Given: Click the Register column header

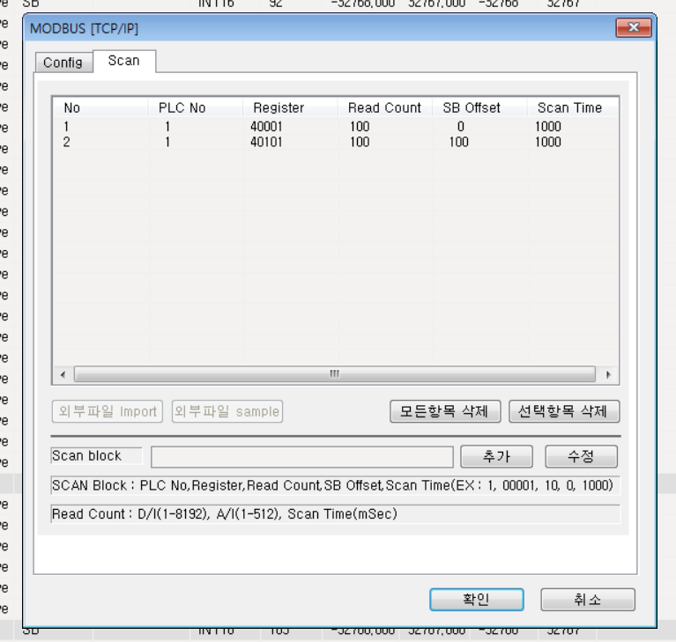Looking at the screenshot, I should (x=290, y=107).
